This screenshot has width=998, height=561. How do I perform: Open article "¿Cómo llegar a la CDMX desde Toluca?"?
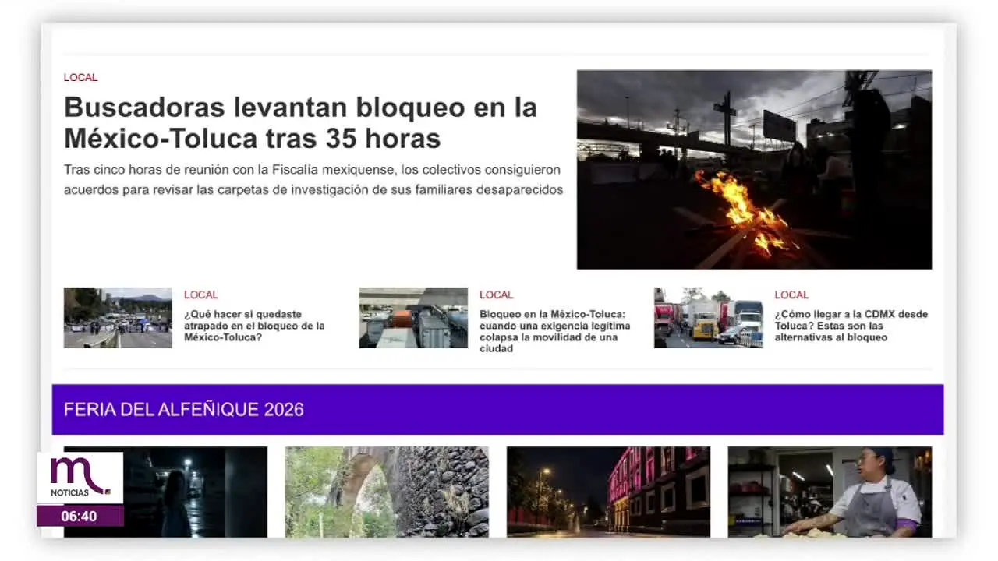[851, 326]
